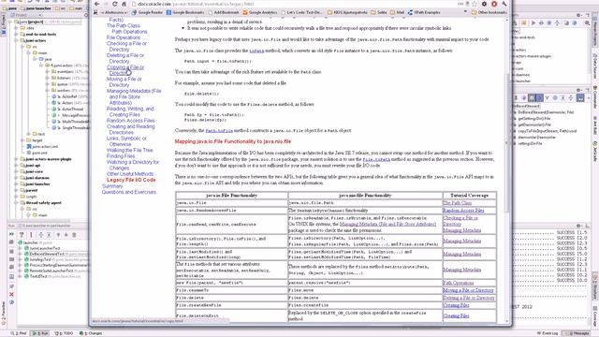The width and height of the screenshot is (599, 337).
Task: Open Event Log in status bar
Action: pos(548,333)
